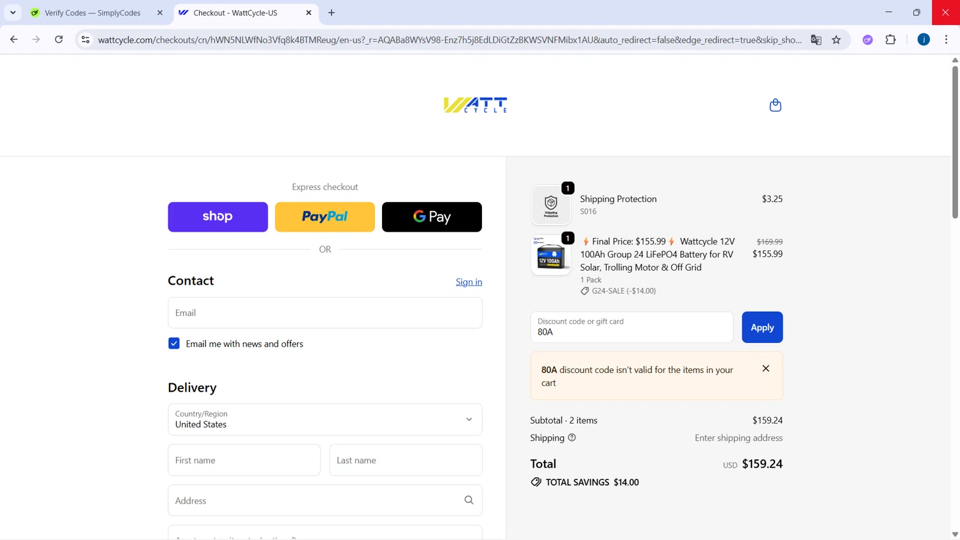Open the tab search dropdown arrow
Screen dimensions: 960x540
13,13
